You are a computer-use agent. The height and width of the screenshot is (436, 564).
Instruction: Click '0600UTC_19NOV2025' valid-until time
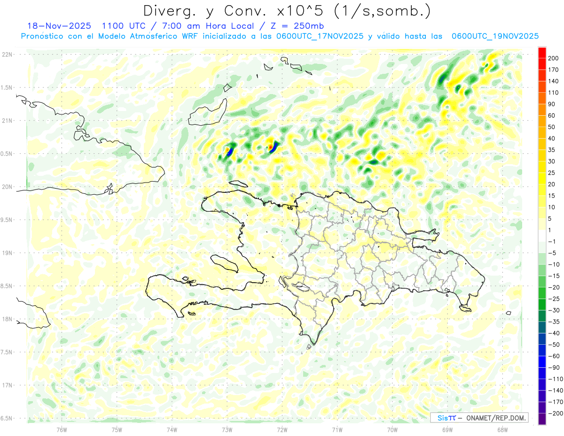click(495, 36)
